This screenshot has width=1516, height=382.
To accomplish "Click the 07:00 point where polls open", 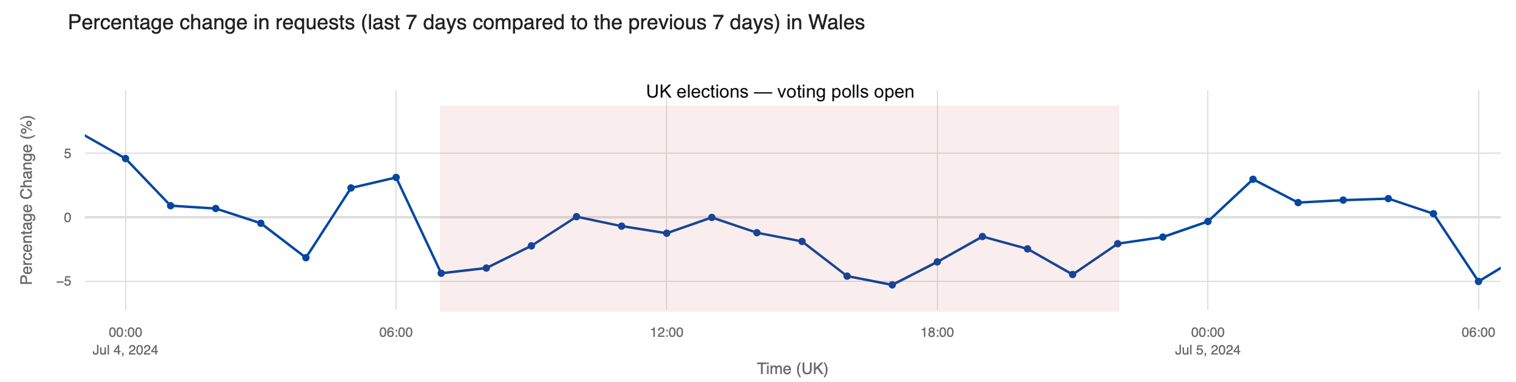I will coord(441,273).
